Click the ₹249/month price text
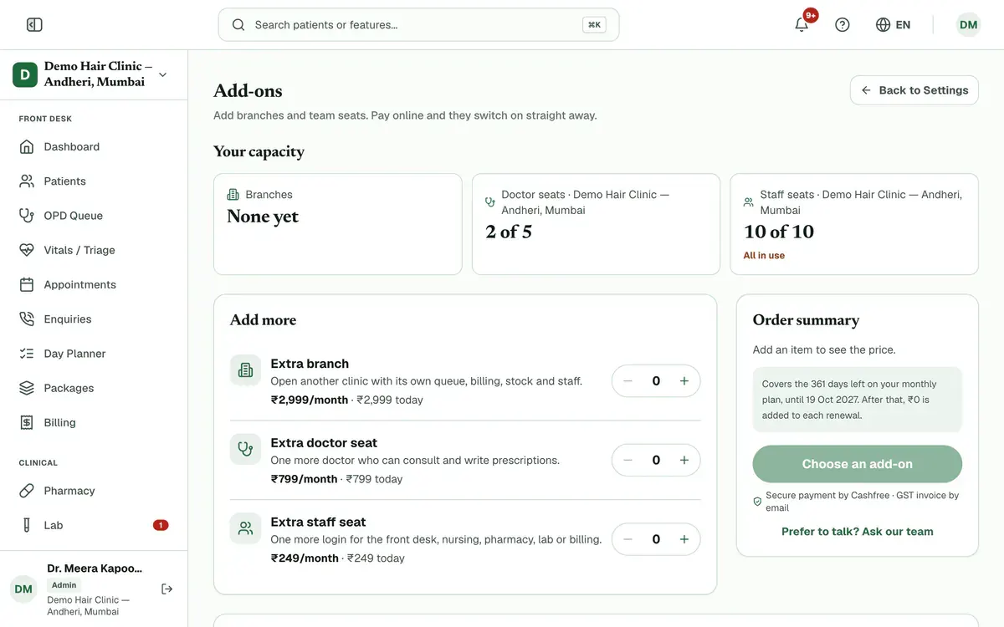Viewport: 1004px width, 627px height. [305, 558]
